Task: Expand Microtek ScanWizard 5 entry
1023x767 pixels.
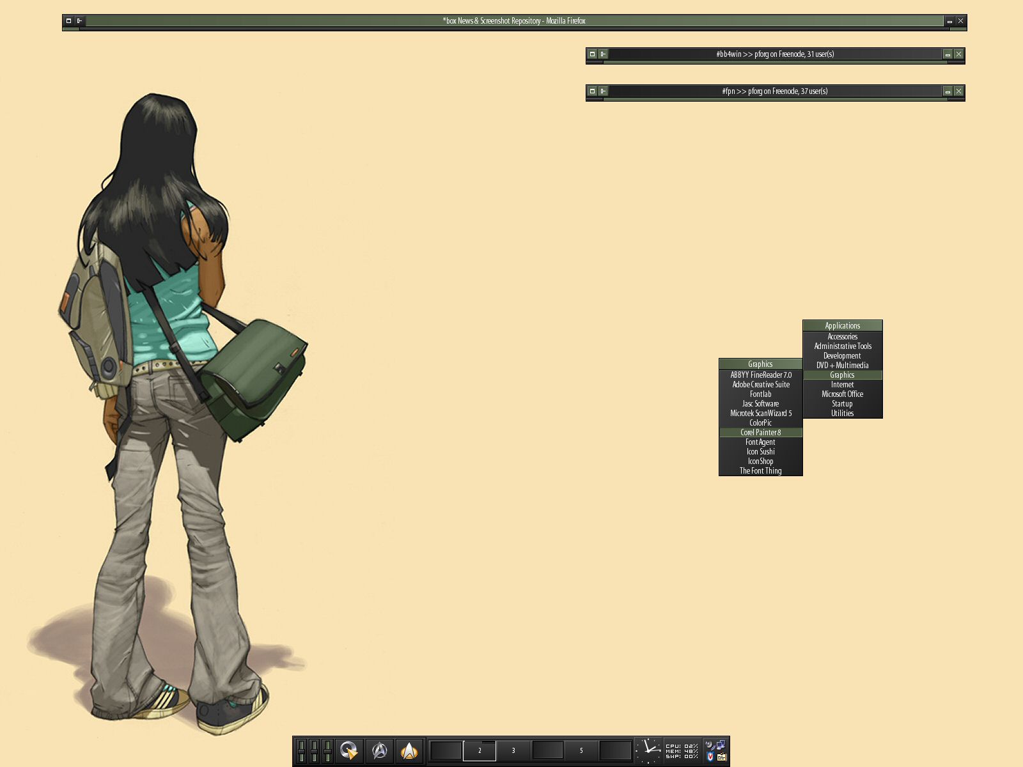Action: point(761,414)
